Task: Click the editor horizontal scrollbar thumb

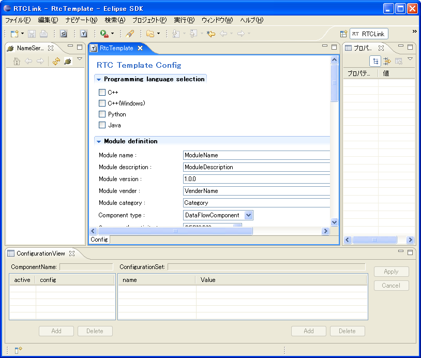Action: pos(175,231)
